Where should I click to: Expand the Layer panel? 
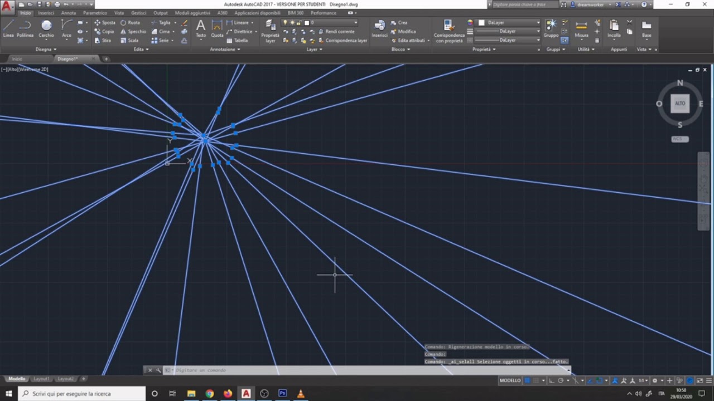(314, 49)
